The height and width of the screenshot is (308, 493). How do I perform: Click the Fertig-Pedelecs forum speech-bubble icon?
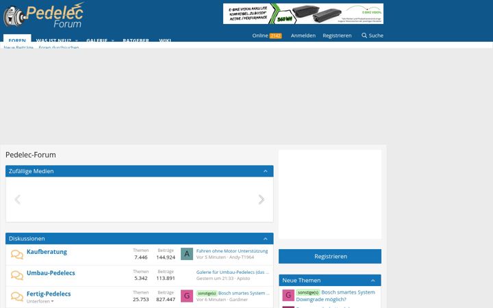tap(17, 296)
